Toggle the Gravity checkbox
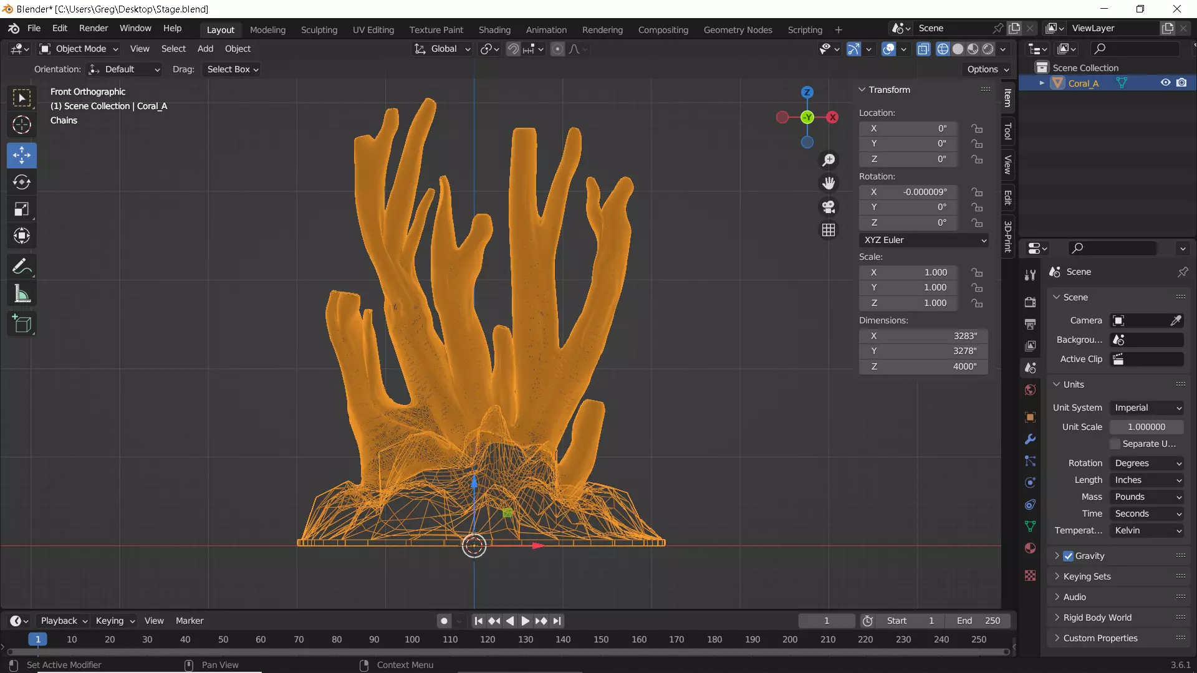The width and height of the screenshot is (1197, 673). [1069, 556]
